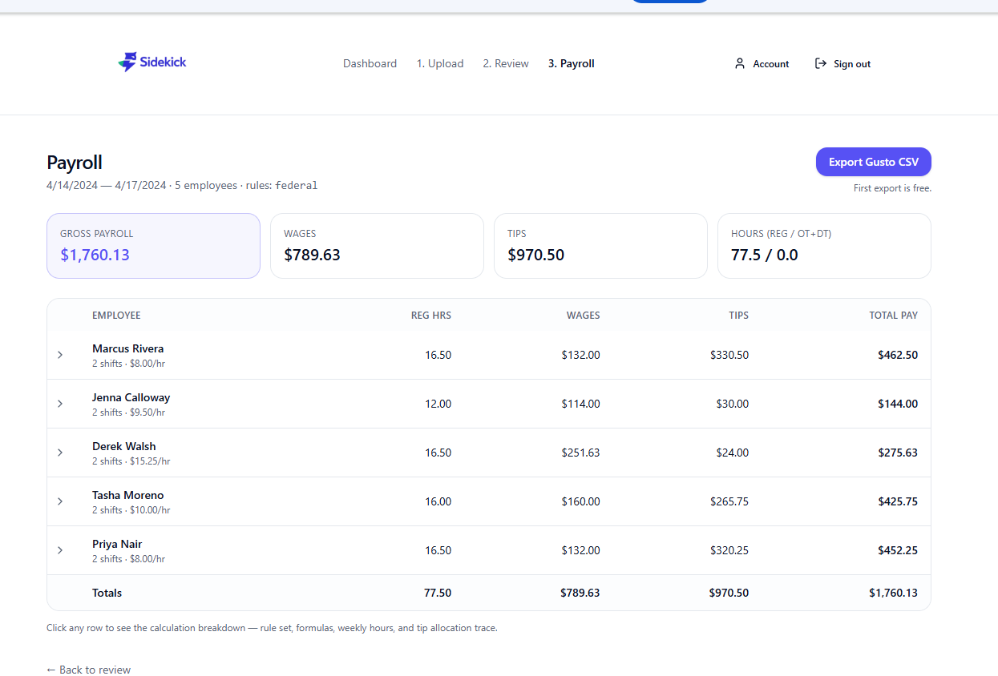The width and height of the screenshot is (998, 676).
Task: Click the Sign out link
Action: click(x=842, y=63)
